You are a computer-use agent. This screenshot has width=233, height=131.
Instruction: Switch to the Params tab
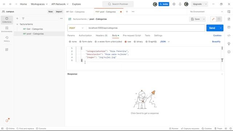click(x=71, y=36)
